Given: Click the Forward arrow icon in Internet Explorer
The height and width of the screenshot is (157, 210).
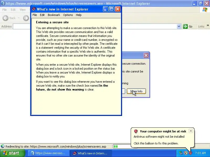Looking at the screenshot, I should point(26,18).
